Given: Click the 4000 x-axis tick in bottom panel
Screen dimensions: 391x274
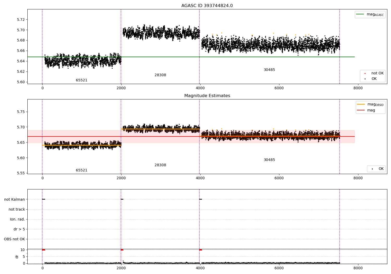Looking at the screenshot, I should 200,268.
